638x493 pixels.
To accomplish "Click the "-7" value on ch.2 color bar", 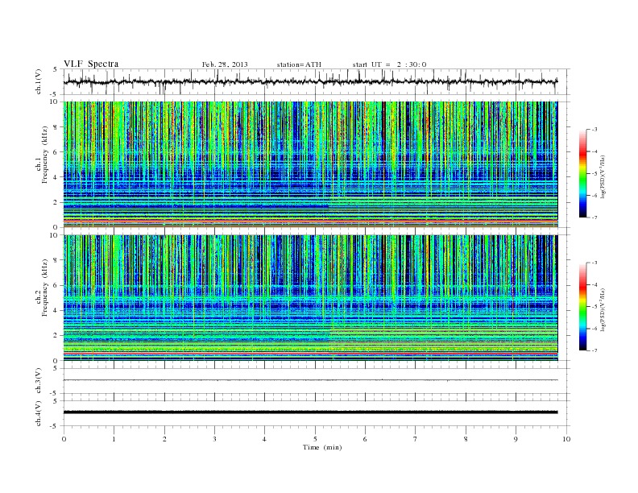I will [x=594, y=350].
